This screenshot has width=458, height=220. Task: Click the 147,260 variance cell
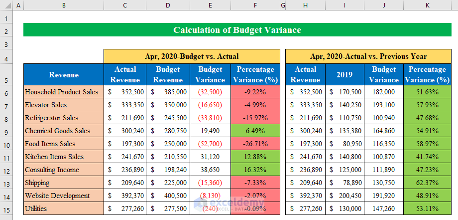click(x=384, y=209)
